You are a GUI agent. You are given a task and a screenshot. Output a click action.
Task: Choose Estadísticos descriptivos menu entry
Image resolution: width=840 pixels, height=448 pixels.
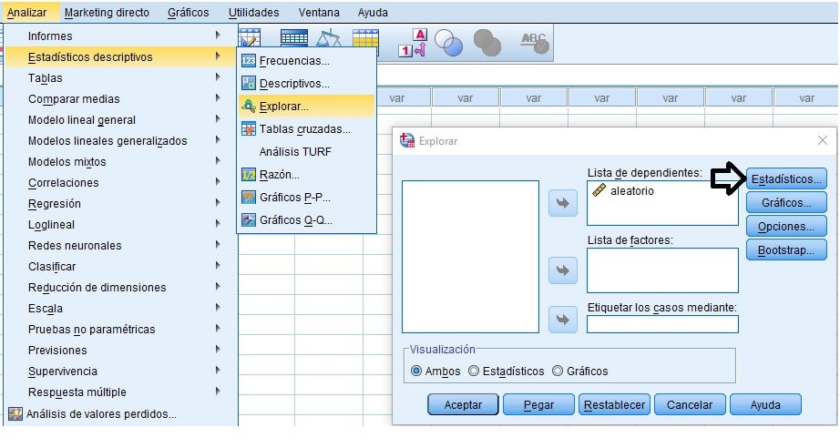[x=120, y=56]
